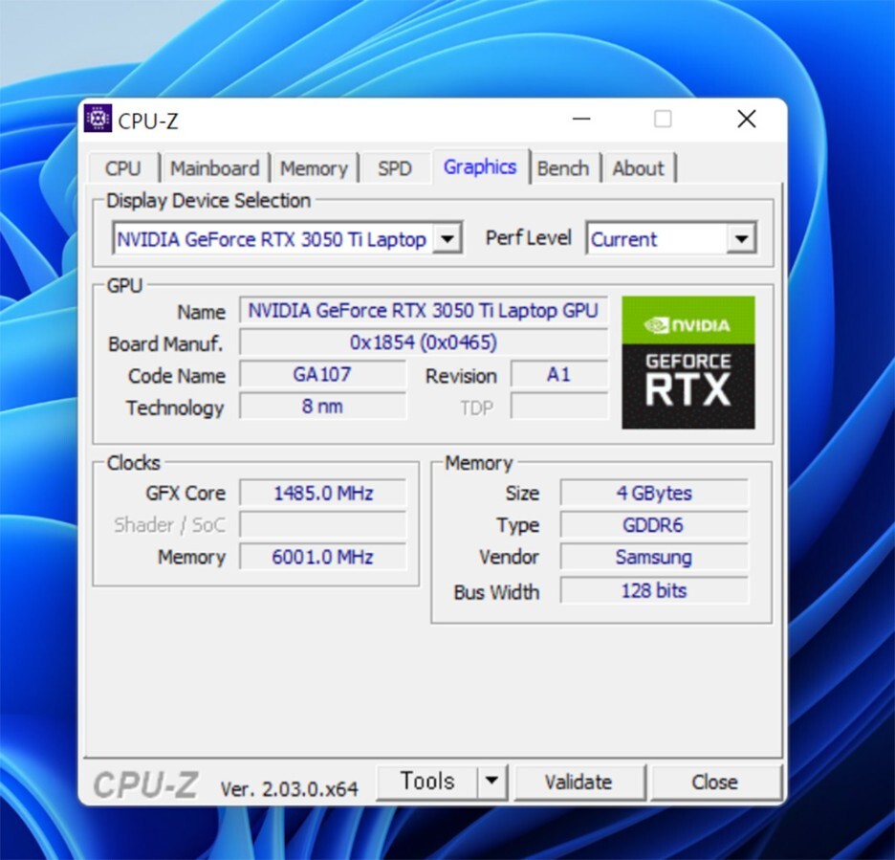Click the Code Name value GA107

coord(322,375)
